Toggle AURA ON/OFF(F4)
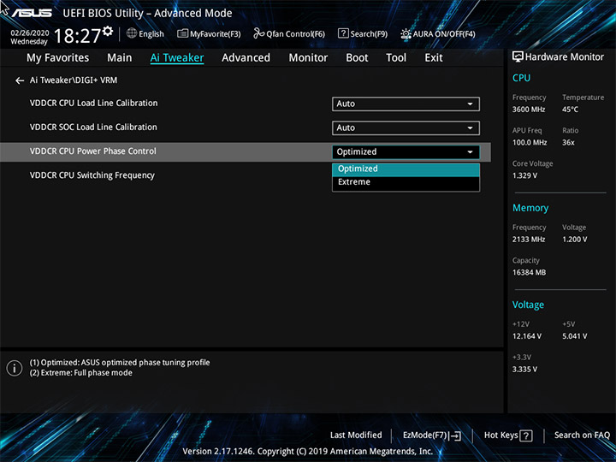The height and width of the screenshot is (462, 616). 438,33
